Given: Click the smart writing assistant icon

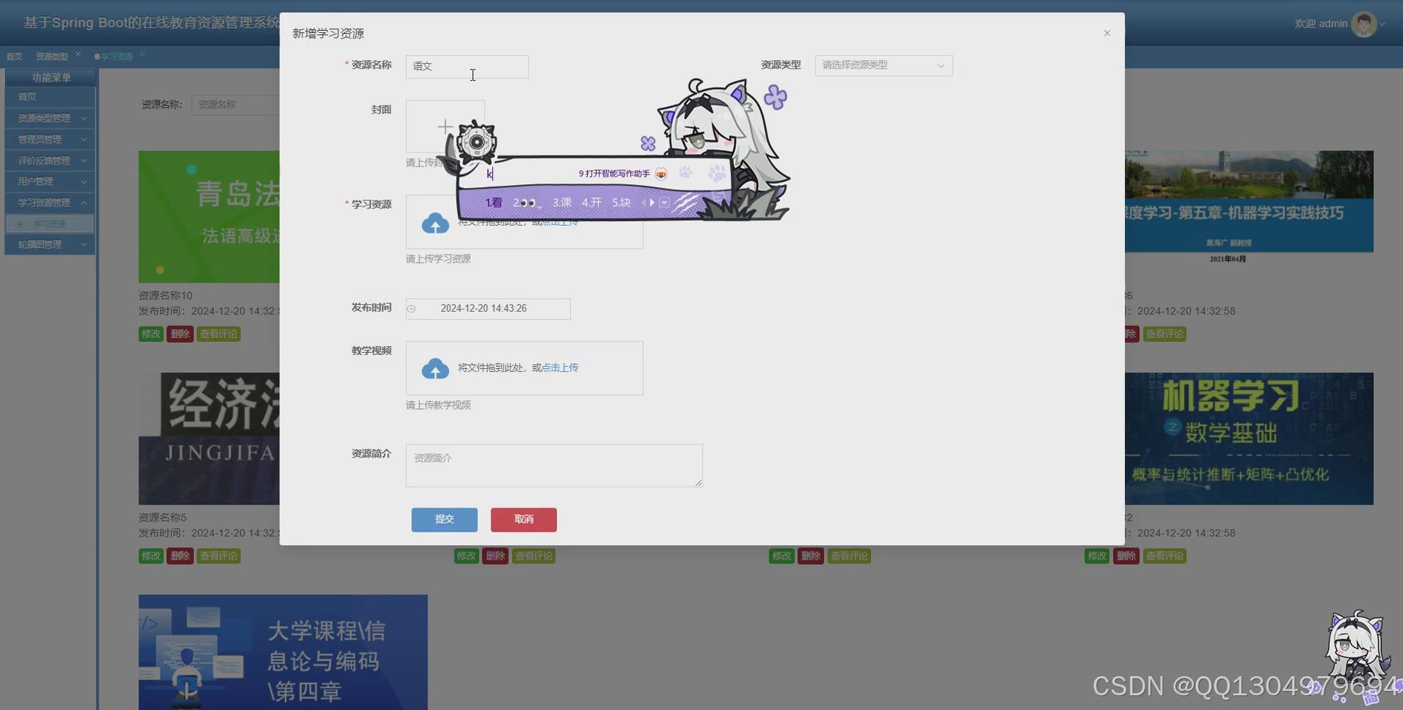Looking at the screenshot, I should coord(661,174).
